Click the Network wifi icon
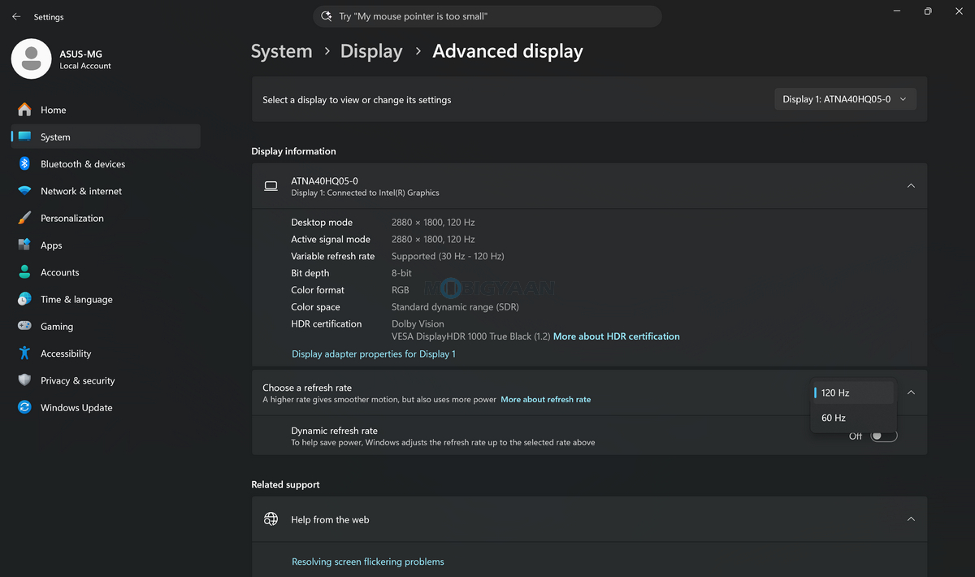The height and width of the screenshot is (577, 975). [x=24, y=191]
